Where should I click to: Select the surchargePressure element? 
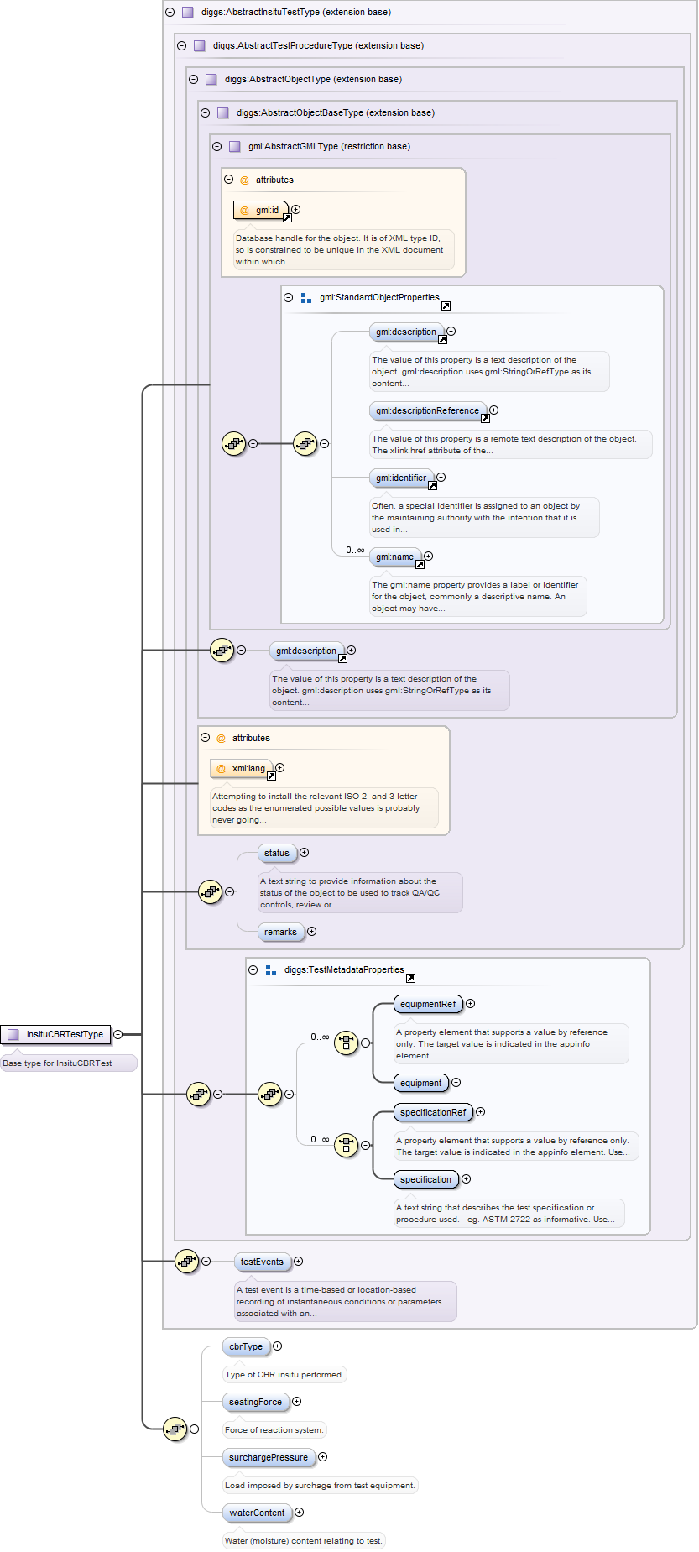(268, 1457)
